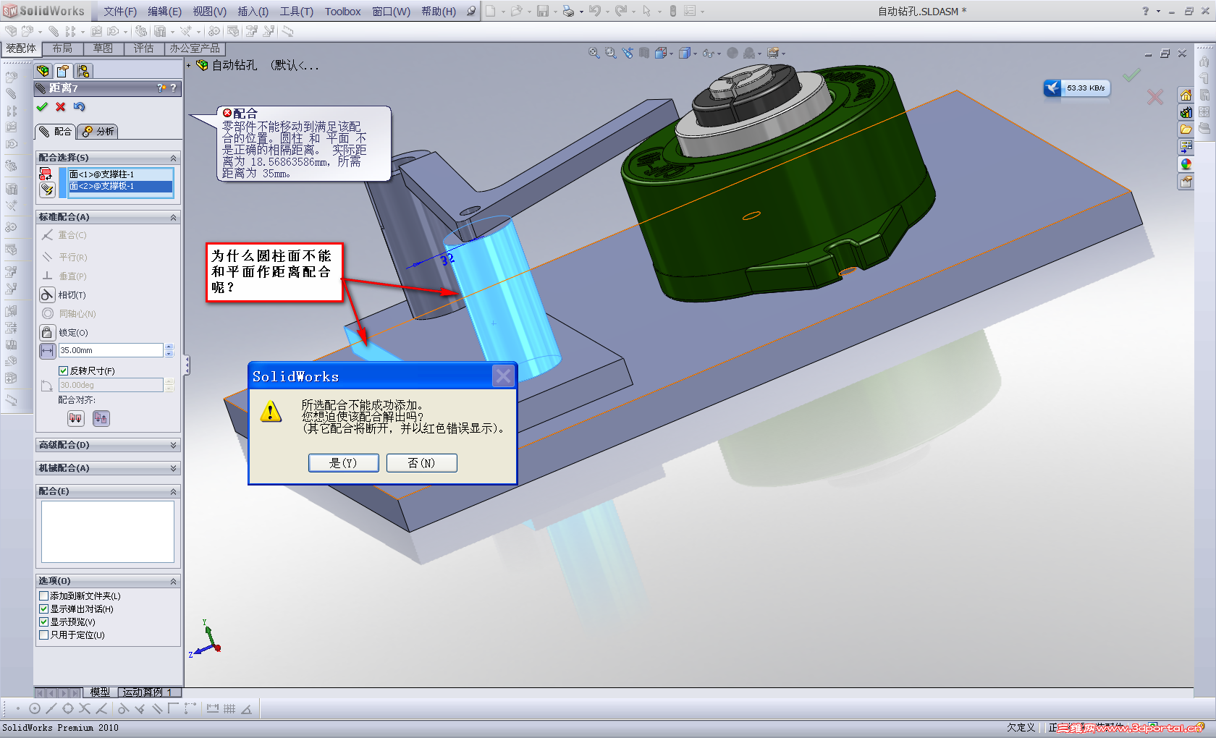The image size is (1216, 738).
Task: Open the 视图(V) menu
Action: click(x=209, y=12)
